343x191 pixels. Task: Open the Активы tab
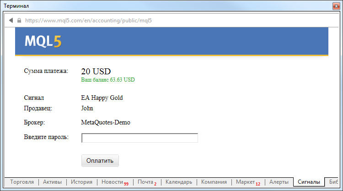click(x=52, y=182)
